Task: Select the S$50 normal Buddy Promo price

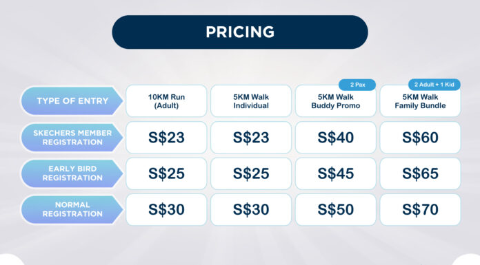Action: click(x=335, y=210)
